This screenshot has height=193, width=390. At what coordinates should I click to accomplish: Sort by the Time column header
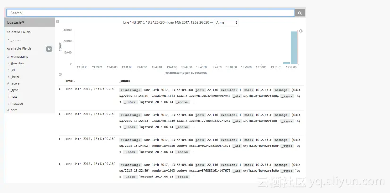pos(70,81)
